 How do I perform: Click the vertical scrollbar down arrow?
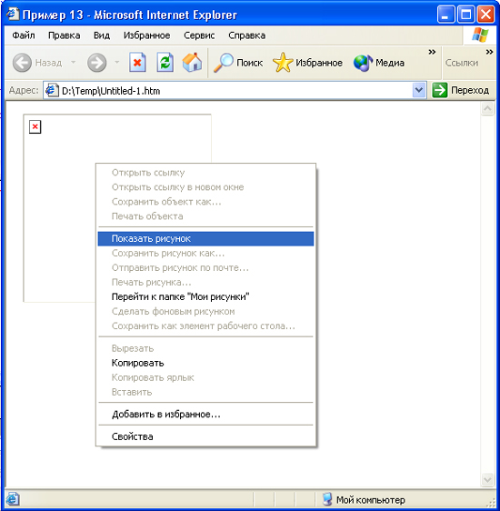487,479
